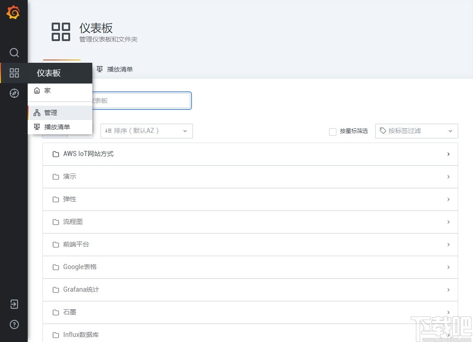Screen dimensions: 473x342
Task: Select the dashboards grid icon in sidebar
Action: [x=14, y=72]
